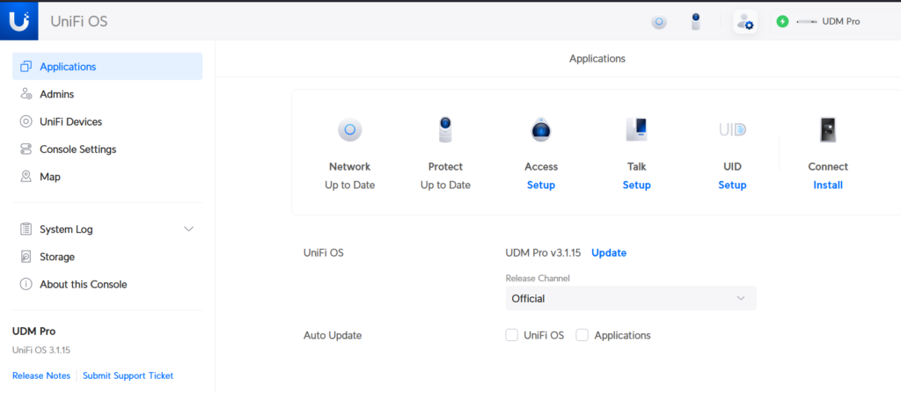The height and width of the screenshot is (393, 901).
Task: Click the Map pin sidebar icon
Action: tap(26, 177)
